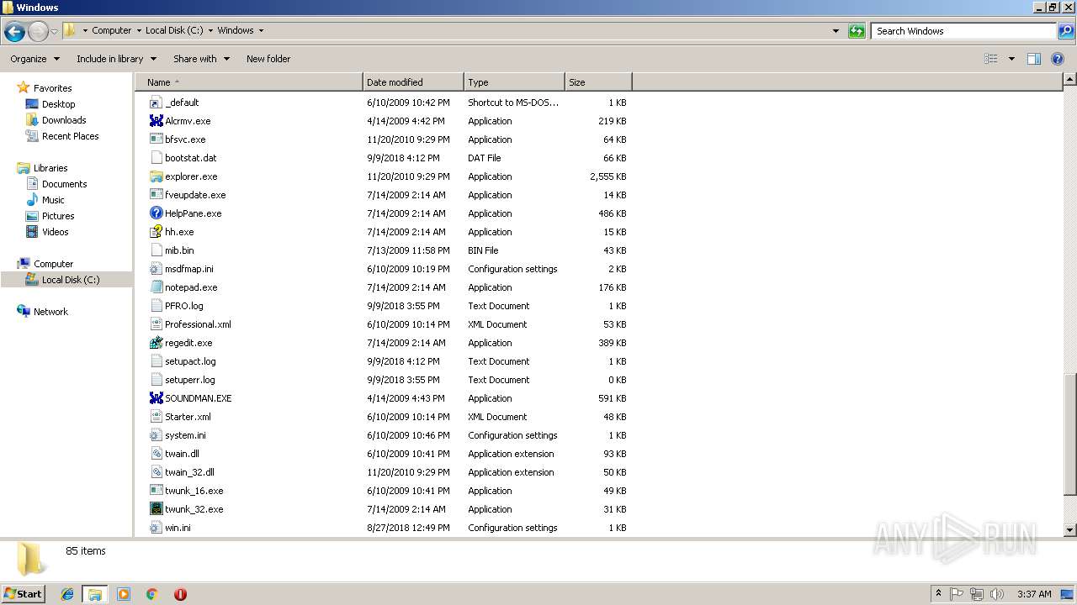Image resolution: width=1077 pixels, height=605 pixels.
Task: Select Local Disk (C:) in navigation pane
Action: pyautogui.click(x=71, y=280)
